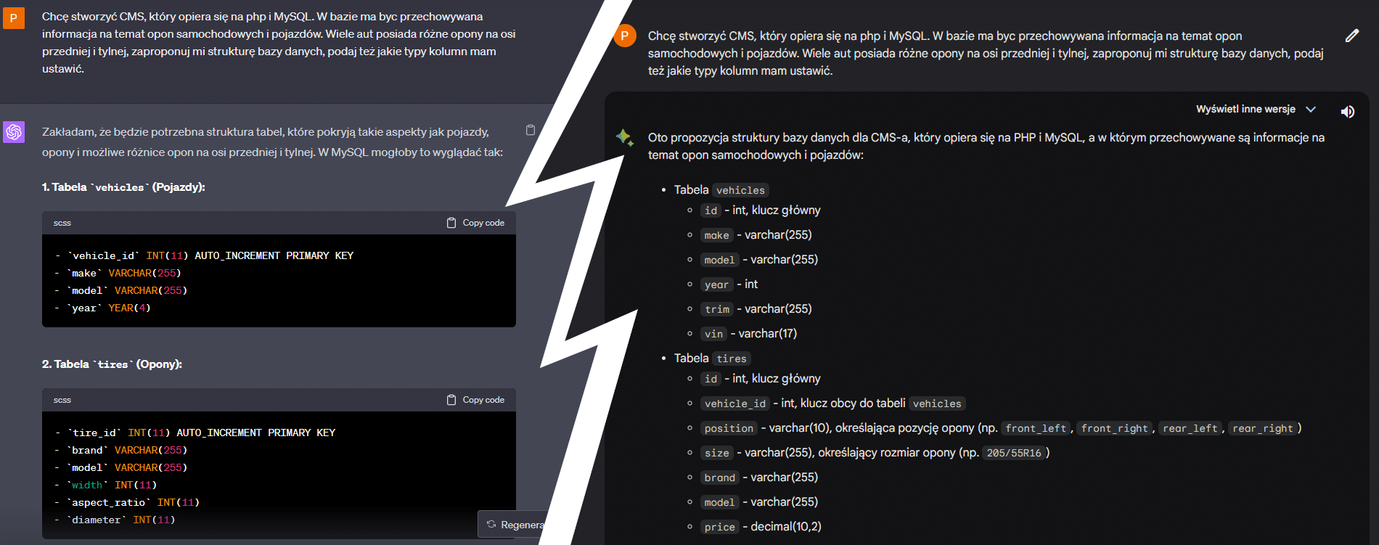
Task: Click the purple ChatGPT logo avatar
Action: click(14, 132)
